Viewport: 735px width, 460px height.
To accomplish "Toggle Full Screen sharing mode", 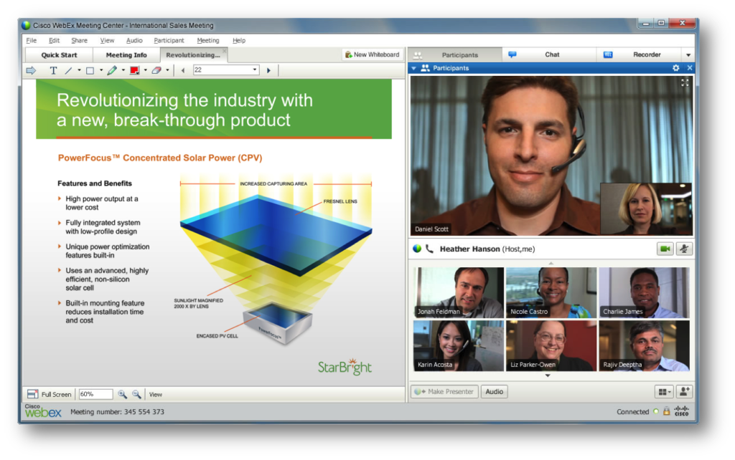I will pyautogui.click(x=48, y=393).
